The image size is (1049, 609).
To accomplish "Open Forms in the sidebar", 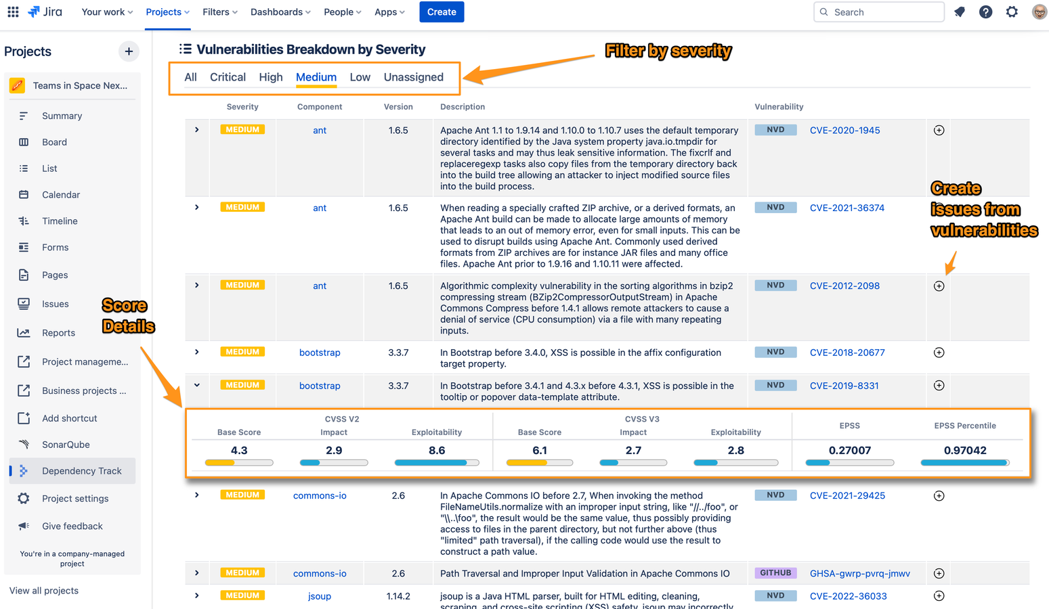I will [72, 248].
